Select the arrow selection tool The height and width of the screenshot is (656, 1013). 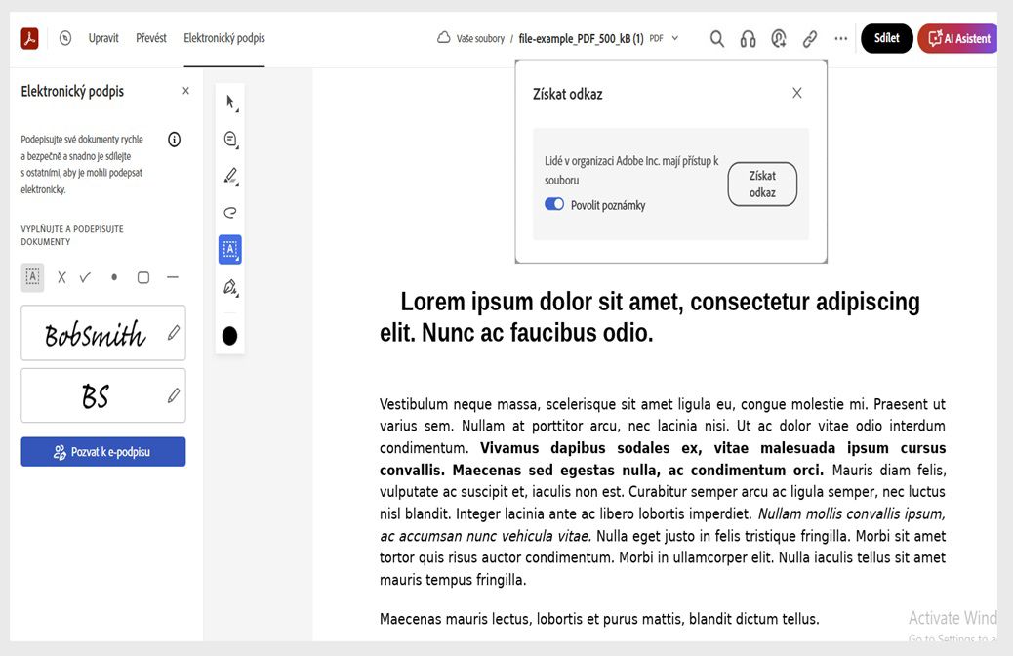point(229,101)
